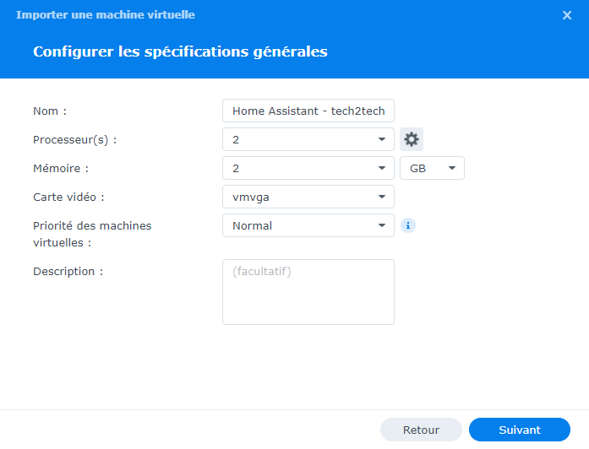Screen dimensions: 589x449
Task: Open the Mémoire amount dropdown
Action: coord(308,168)
